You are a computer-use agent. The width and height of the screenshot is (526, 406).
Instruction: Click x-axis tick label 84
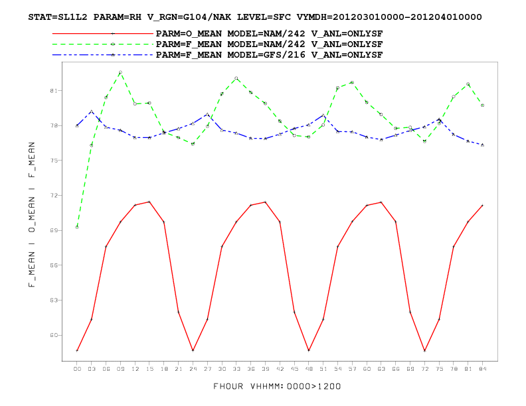click(482, 369)
